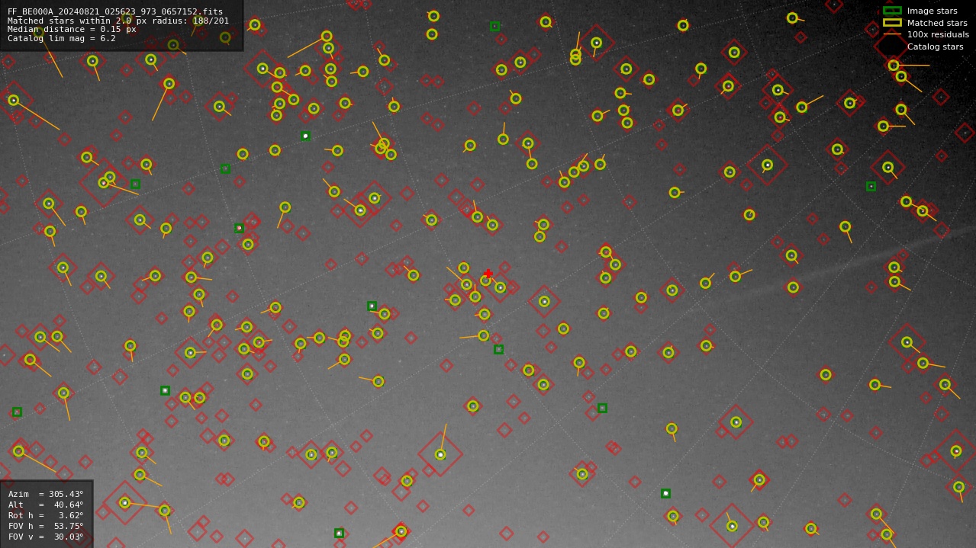Click the 'FOV h = 53.75°' value
This screenshot has height=548, width=976.
coord(46,526)
